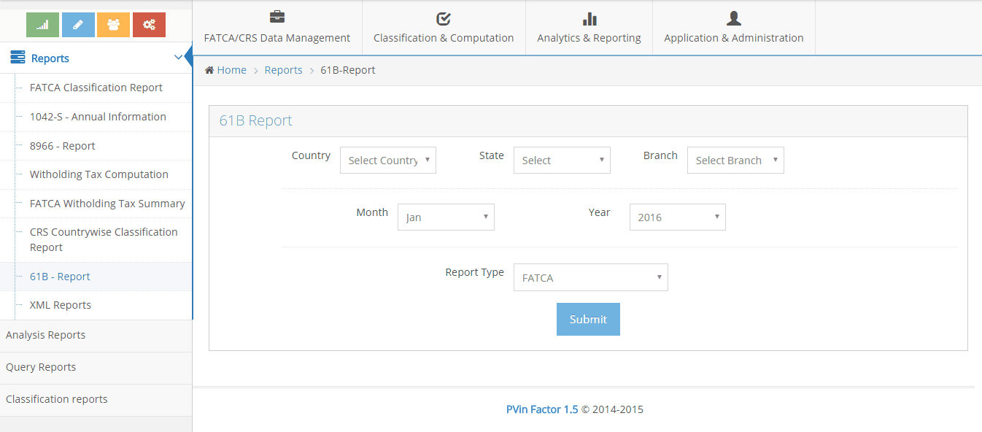Open FATCA Classification Report in sidebar
Screen dimensions: 982x432
[96, 88]
